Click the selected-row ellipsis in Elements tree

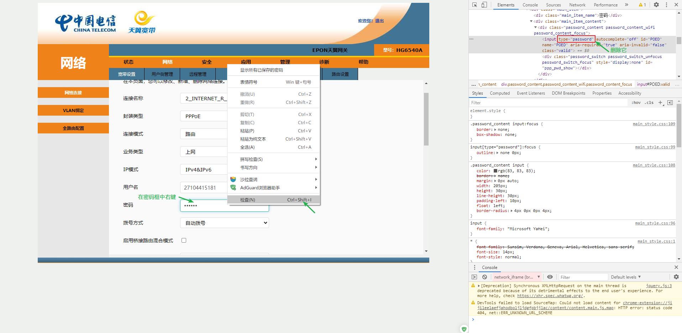click(472, 39)
